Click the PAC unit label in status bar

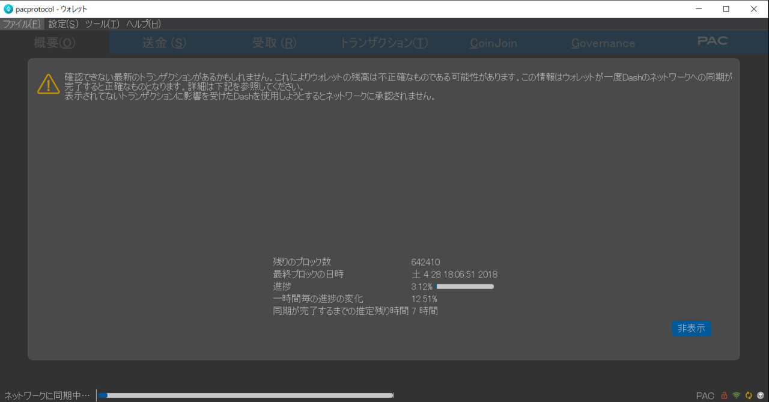[x=705, y=396]
